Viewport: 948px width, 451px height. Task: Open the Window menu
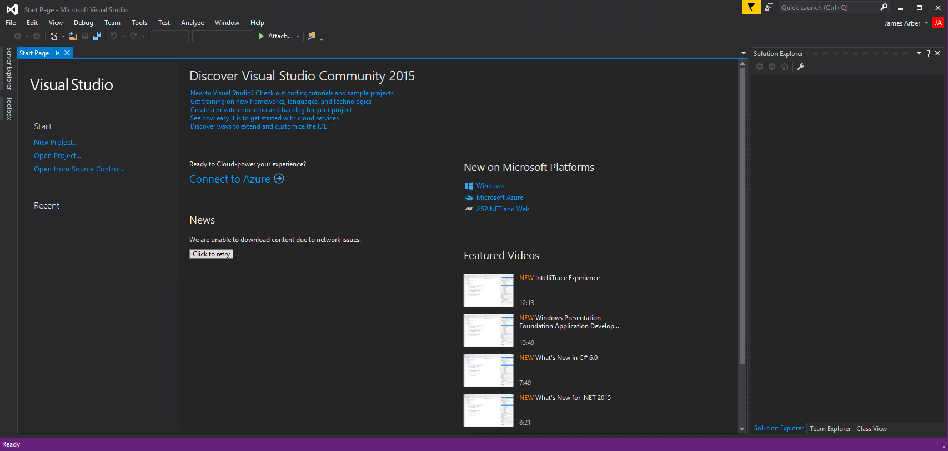tap(227, 23)
